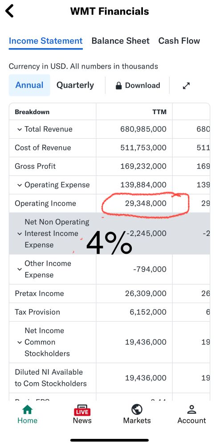Select the currency note text
Image resolution: width=219 pixels, height=446 pixels.
[x=84, y=66]
